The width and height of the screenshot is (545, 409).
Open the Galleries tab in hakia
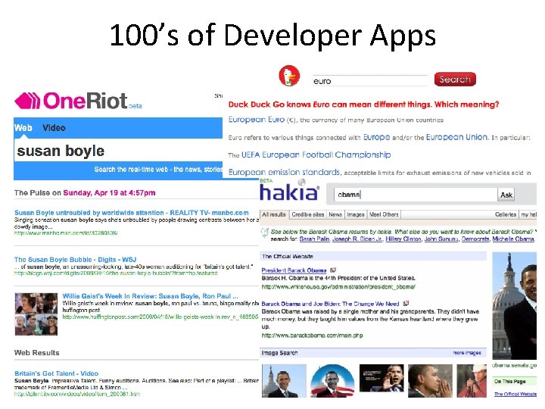coord(506,214)
